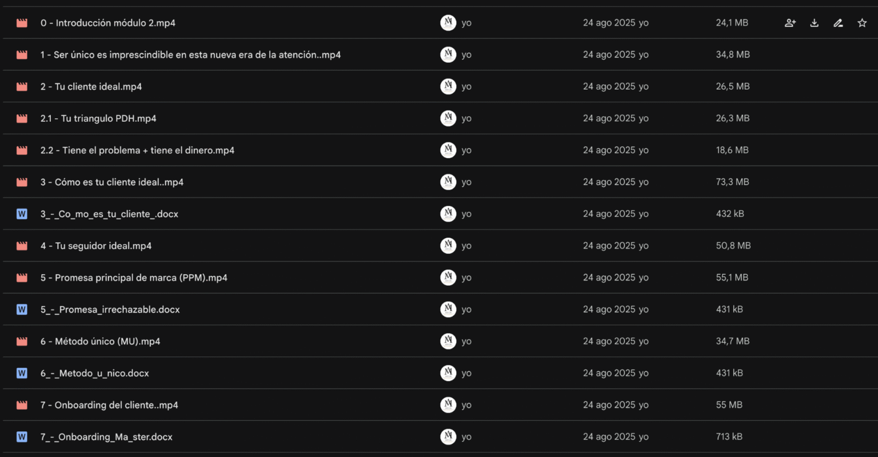Click the share icon on Introducción módulo 2 row

[x=790, y=23]
